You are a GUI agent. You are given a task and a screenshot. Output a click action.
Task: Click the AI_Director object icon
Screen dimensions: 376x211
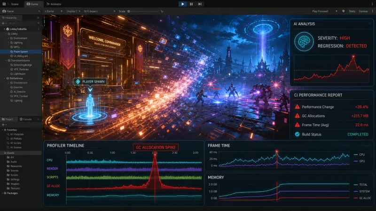11,91
